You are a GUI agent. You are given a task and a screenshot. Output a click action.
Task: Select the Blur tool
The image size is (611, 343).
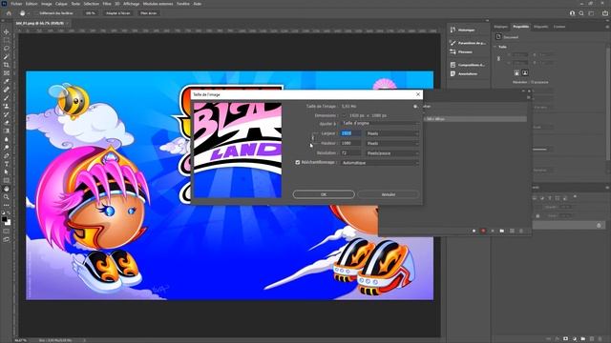[x=7, y=139]
